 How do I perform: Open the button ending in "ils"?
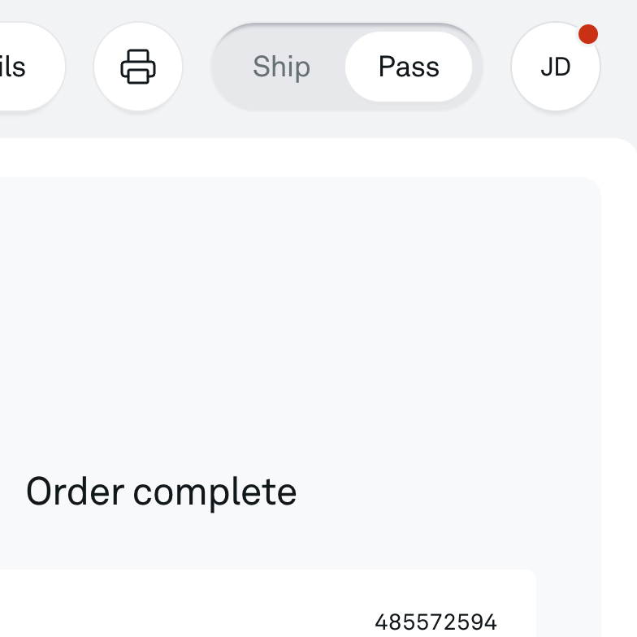pyautogui.click(x=32, y=67)
